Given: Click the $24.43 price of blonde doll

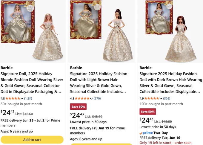Looking at the screenshot, I should click(x=7, y=112).
